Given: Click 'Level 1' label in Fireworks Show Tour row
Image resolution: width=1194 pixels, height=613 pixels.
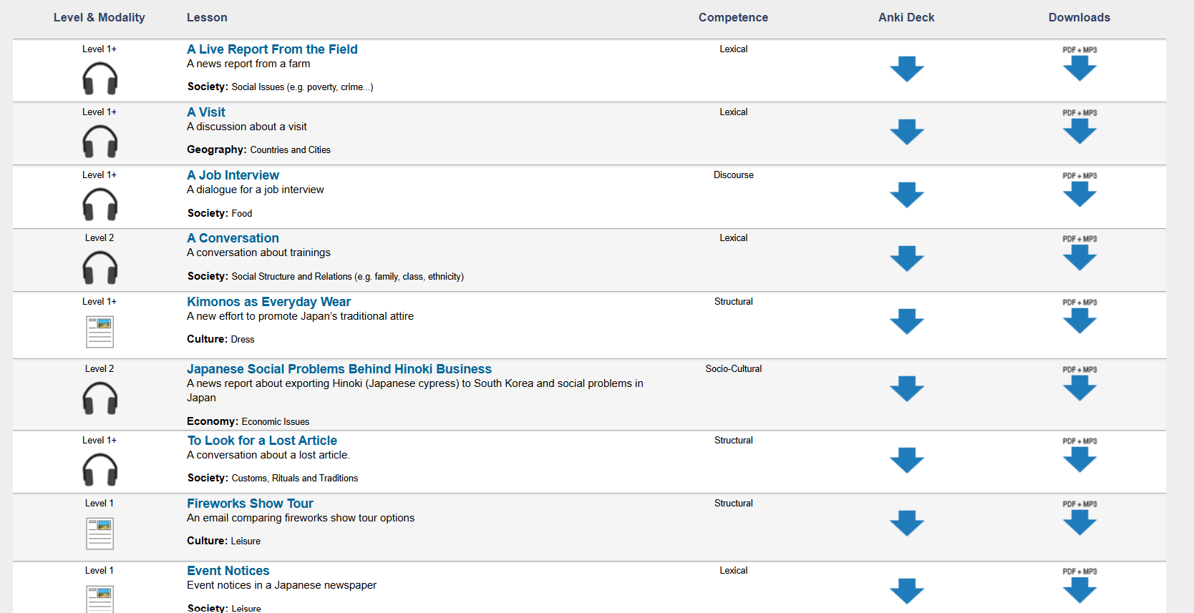Looking at the screenshot, I should click(99, 504).
